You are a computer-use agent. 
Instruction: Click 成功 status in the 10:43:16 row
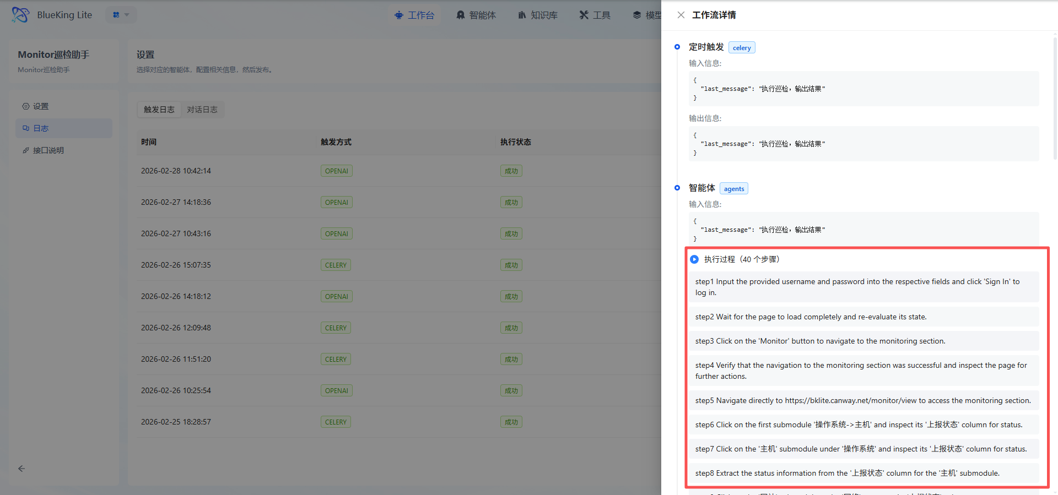tap(511, 234)
